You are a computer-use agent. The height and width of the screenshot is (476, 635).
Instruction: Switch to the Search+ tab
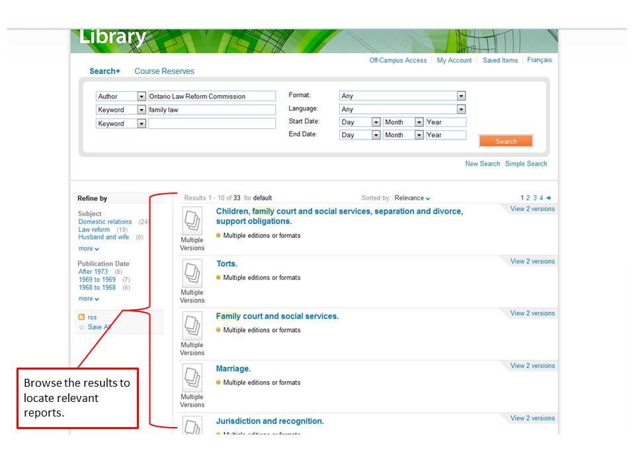coord(105,71)
